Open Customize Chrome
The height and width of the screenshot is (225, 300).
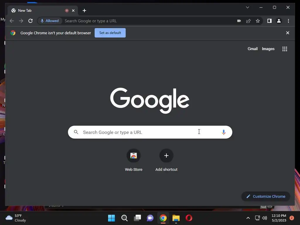click(x=266, y=196)
